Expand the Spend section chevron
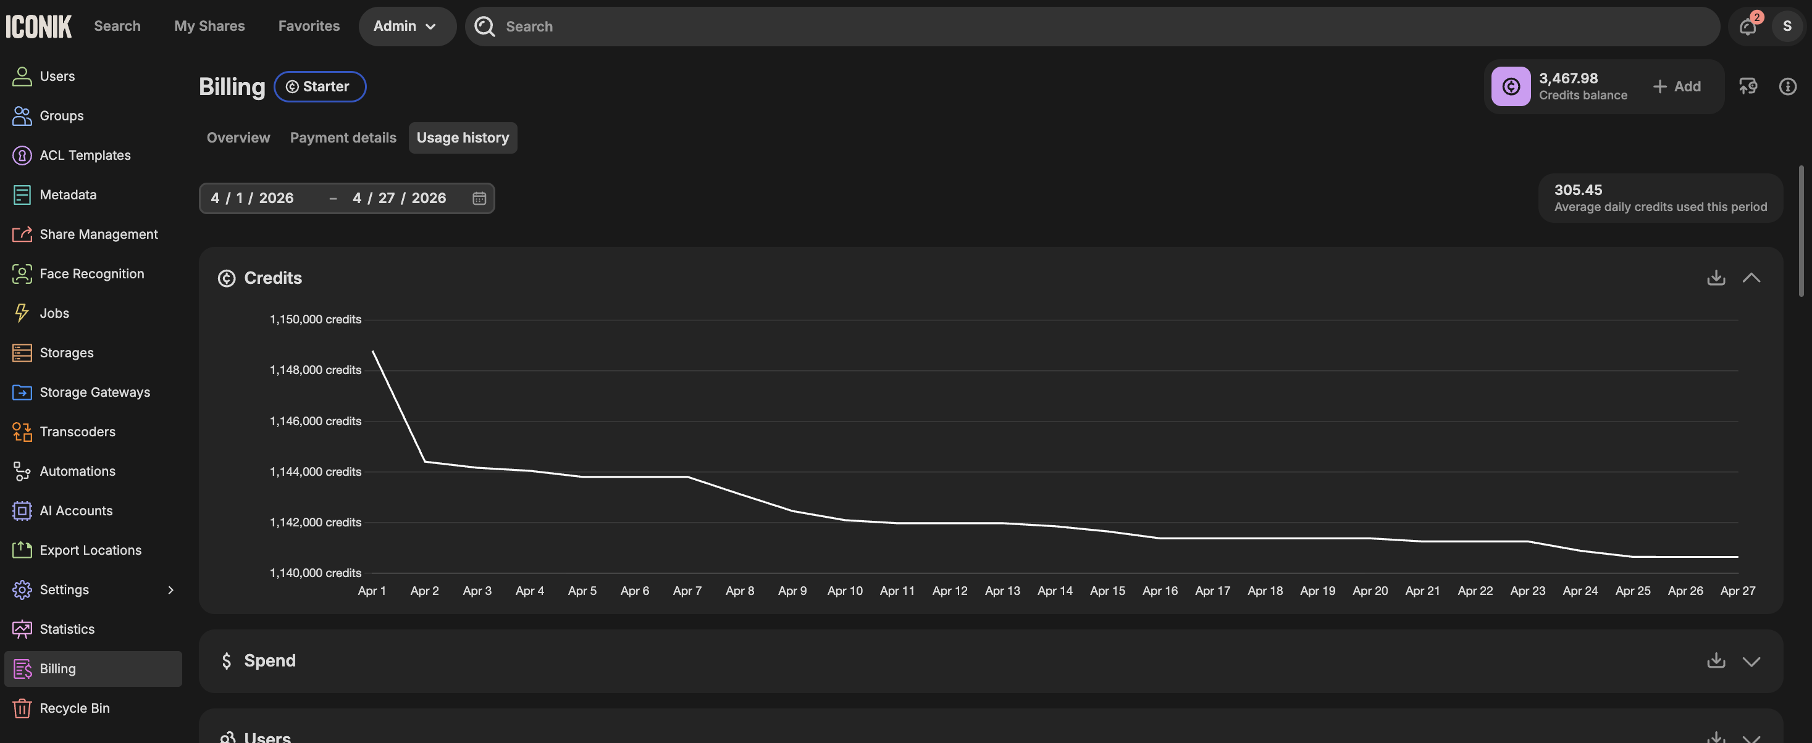This screenshot has width=1812, height=743. coord(1751,661)
